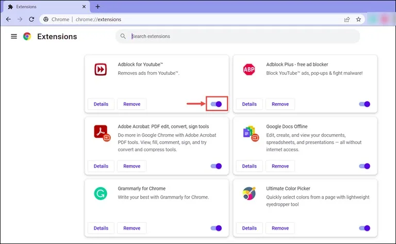Toggle off Ultimate Color Picker
The height and width of the screenshot is (244, 396).
365,228
